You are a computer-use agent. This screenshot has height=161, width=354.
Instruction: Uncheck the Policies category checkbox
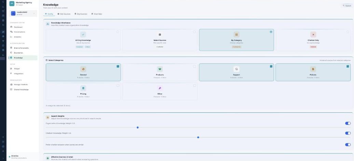click(348, 66)
